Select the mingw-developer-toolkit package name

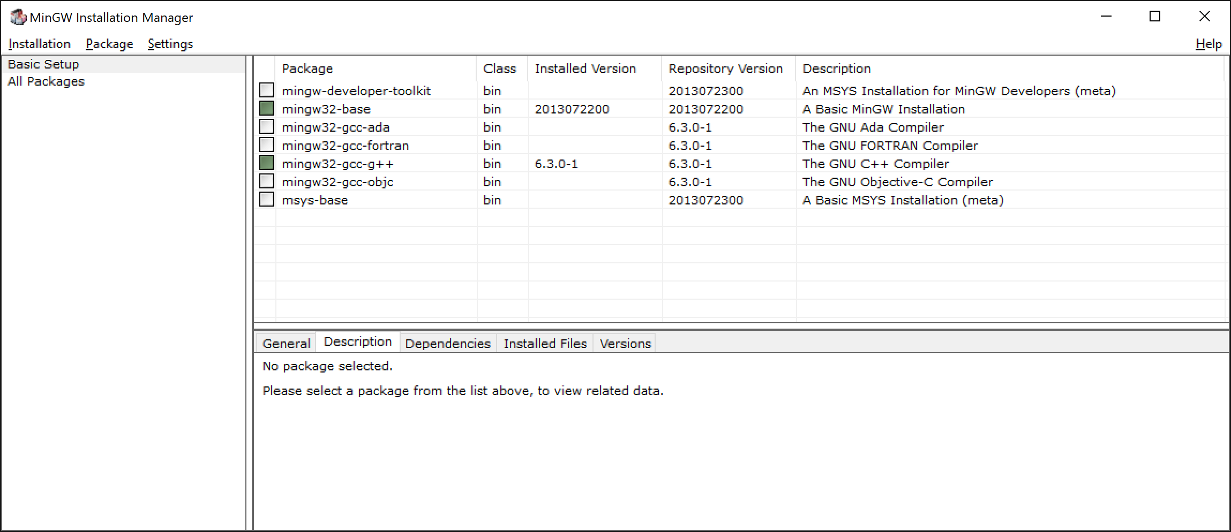356,91
